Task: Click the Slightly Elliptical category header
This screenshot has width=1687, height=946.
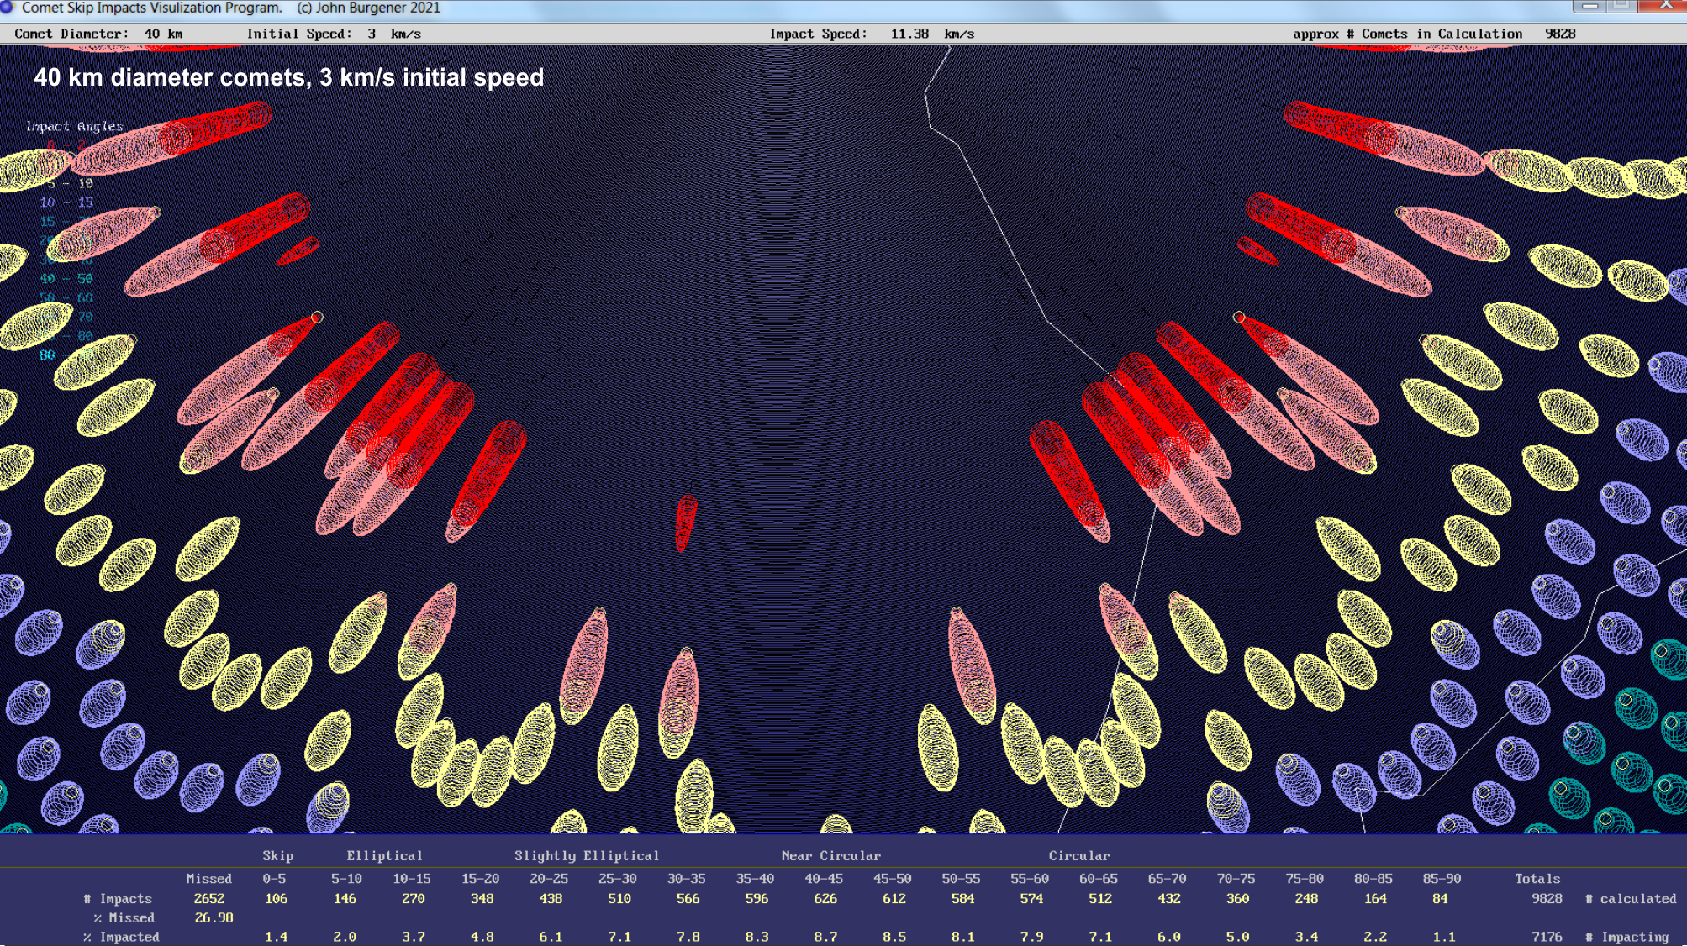Action: [x=587, y=855]
